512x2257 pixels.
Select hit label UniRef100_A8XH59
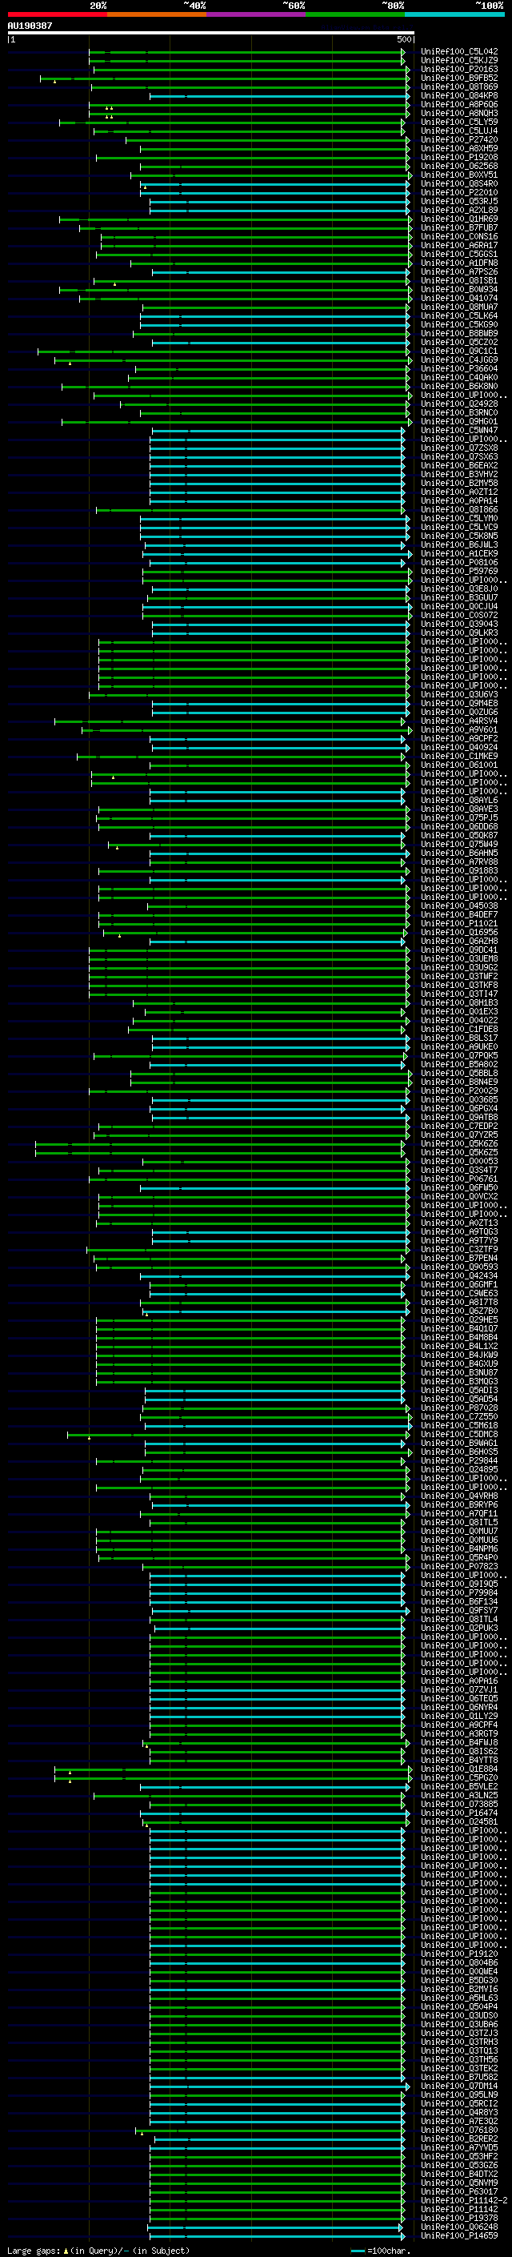[459, 148]
